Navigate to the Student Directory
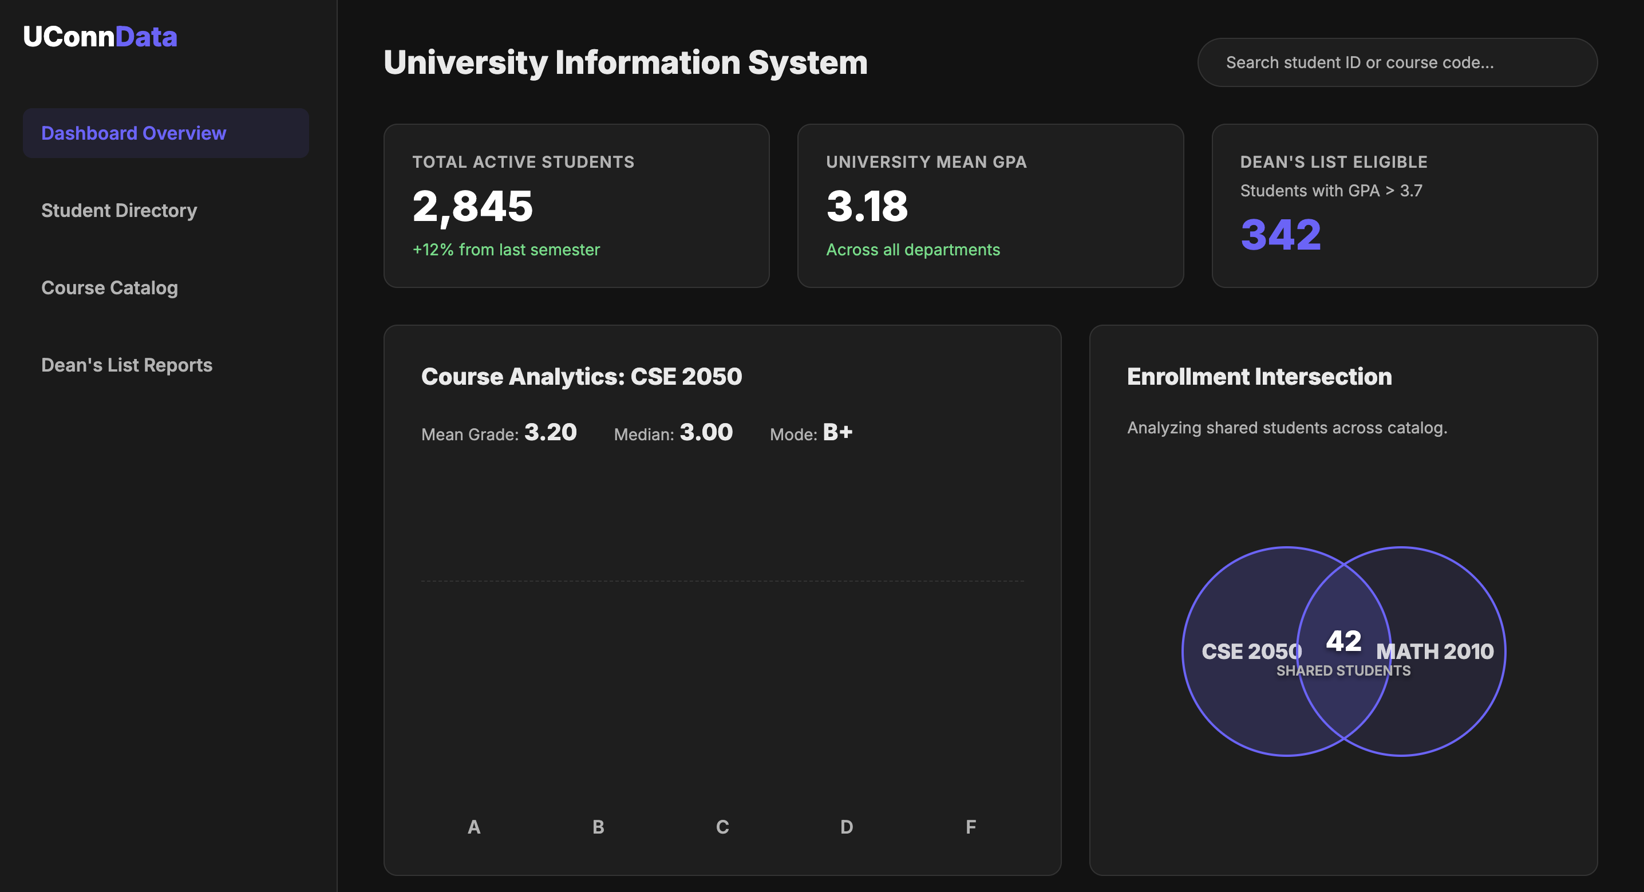The image size is (1644, 892). point(118,210)
